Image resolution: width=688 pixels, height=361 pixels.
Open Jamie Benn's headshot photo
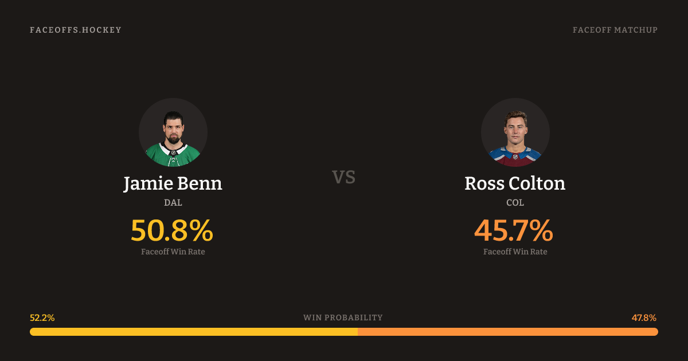point(173,132)
